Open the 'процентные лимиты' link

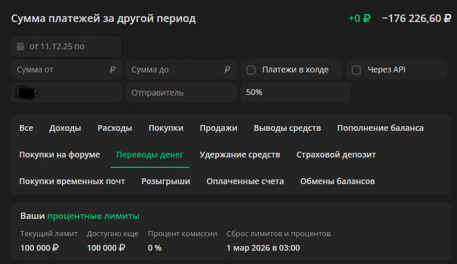point(93,216)
